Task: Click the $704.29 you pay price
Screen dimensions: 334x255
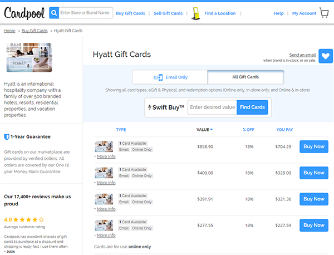Action: [283, 146]
